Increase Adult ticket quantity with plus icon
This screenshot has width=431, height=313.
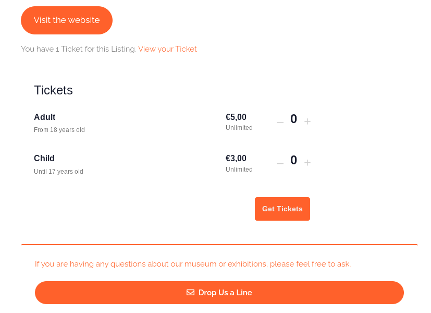pos(307,122)
